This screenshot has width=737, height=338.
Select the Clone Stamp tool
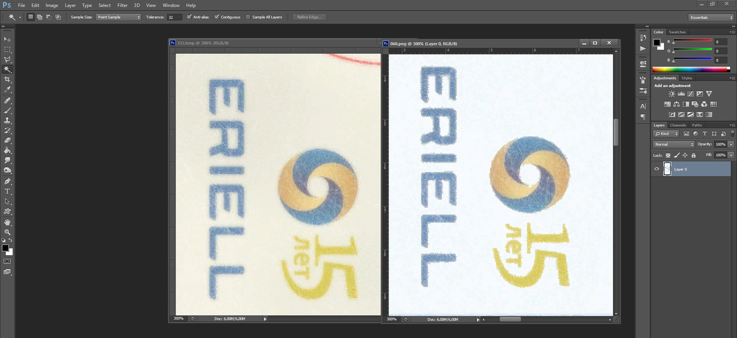[7, 120]
